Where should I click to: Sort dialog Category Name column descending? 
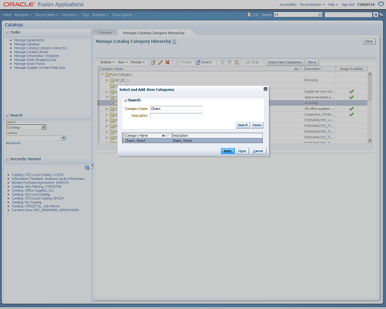(168, 136)
